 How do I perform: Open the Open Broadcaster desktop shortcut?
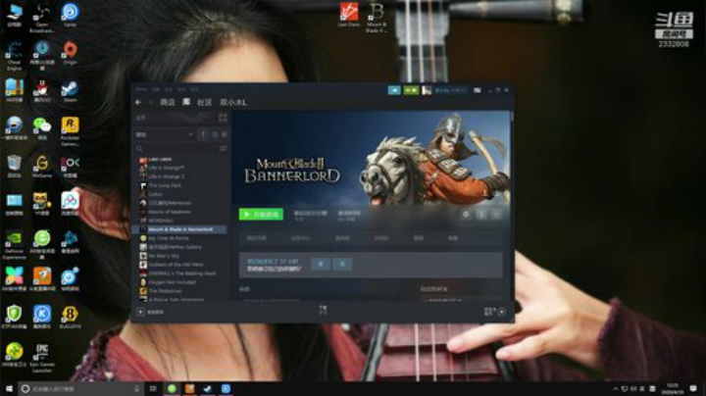coord(42,18)
